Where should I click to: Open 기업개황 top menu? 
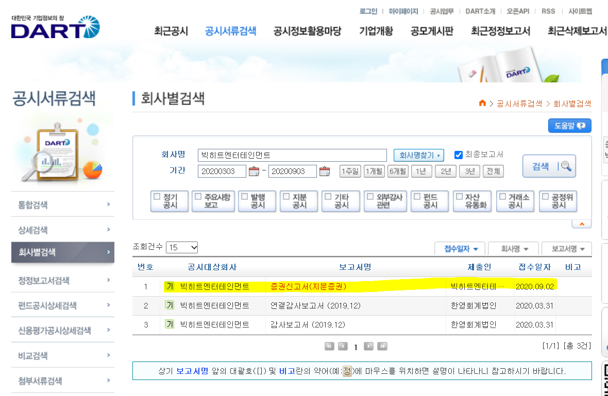coord(376,31)
